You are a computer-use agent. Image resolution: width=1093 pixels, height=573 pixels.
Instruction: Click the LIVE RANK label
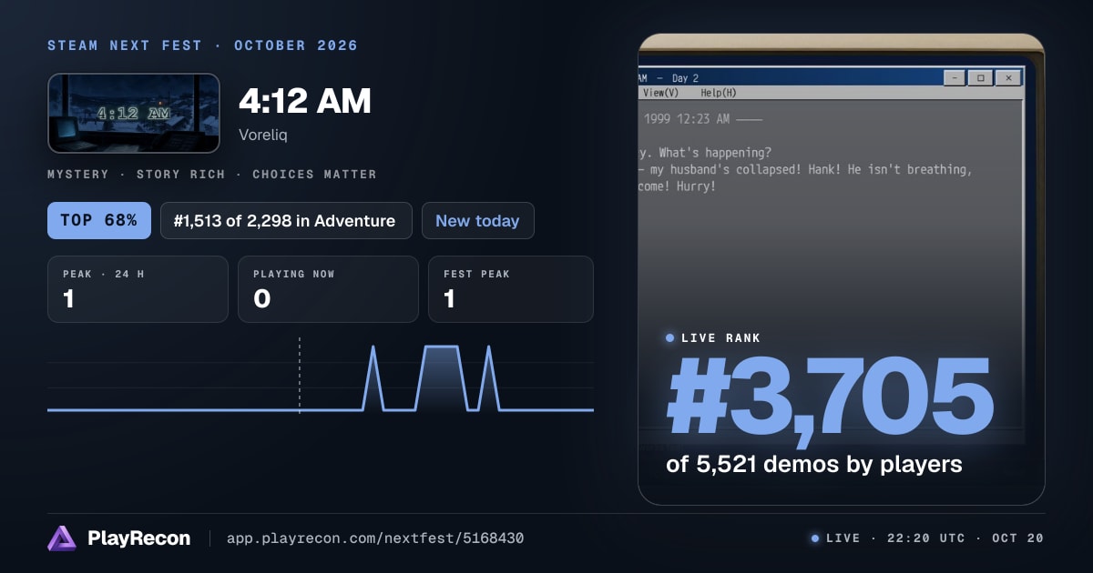pyautogui.click(x=720, y=338)
